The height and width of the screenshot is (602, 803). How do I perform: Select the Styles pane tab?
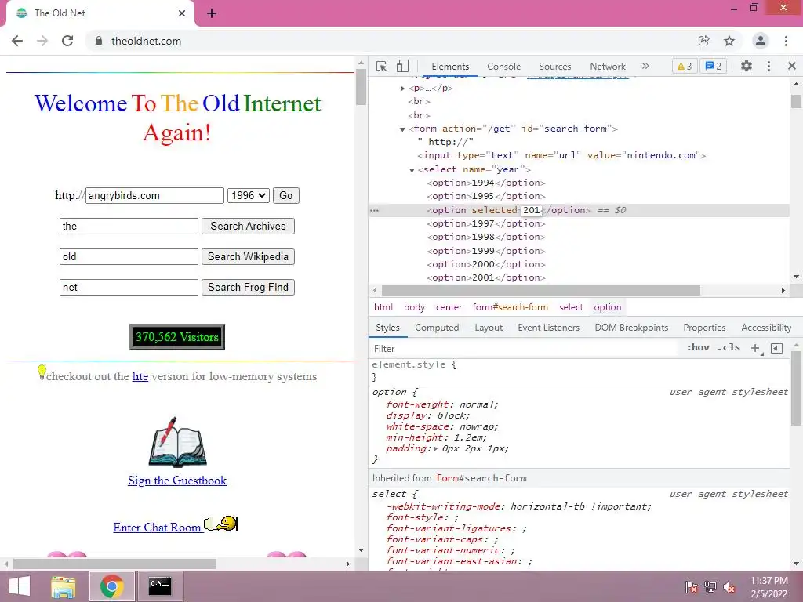(x=387, y=328)
